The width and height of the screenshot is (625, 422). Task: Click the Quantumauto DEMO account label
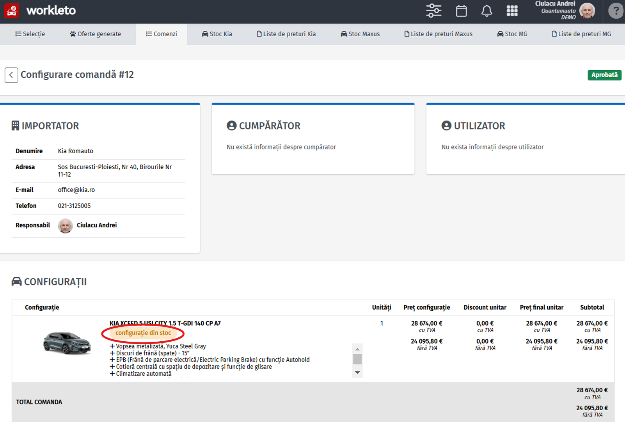(x=558, y=14)
